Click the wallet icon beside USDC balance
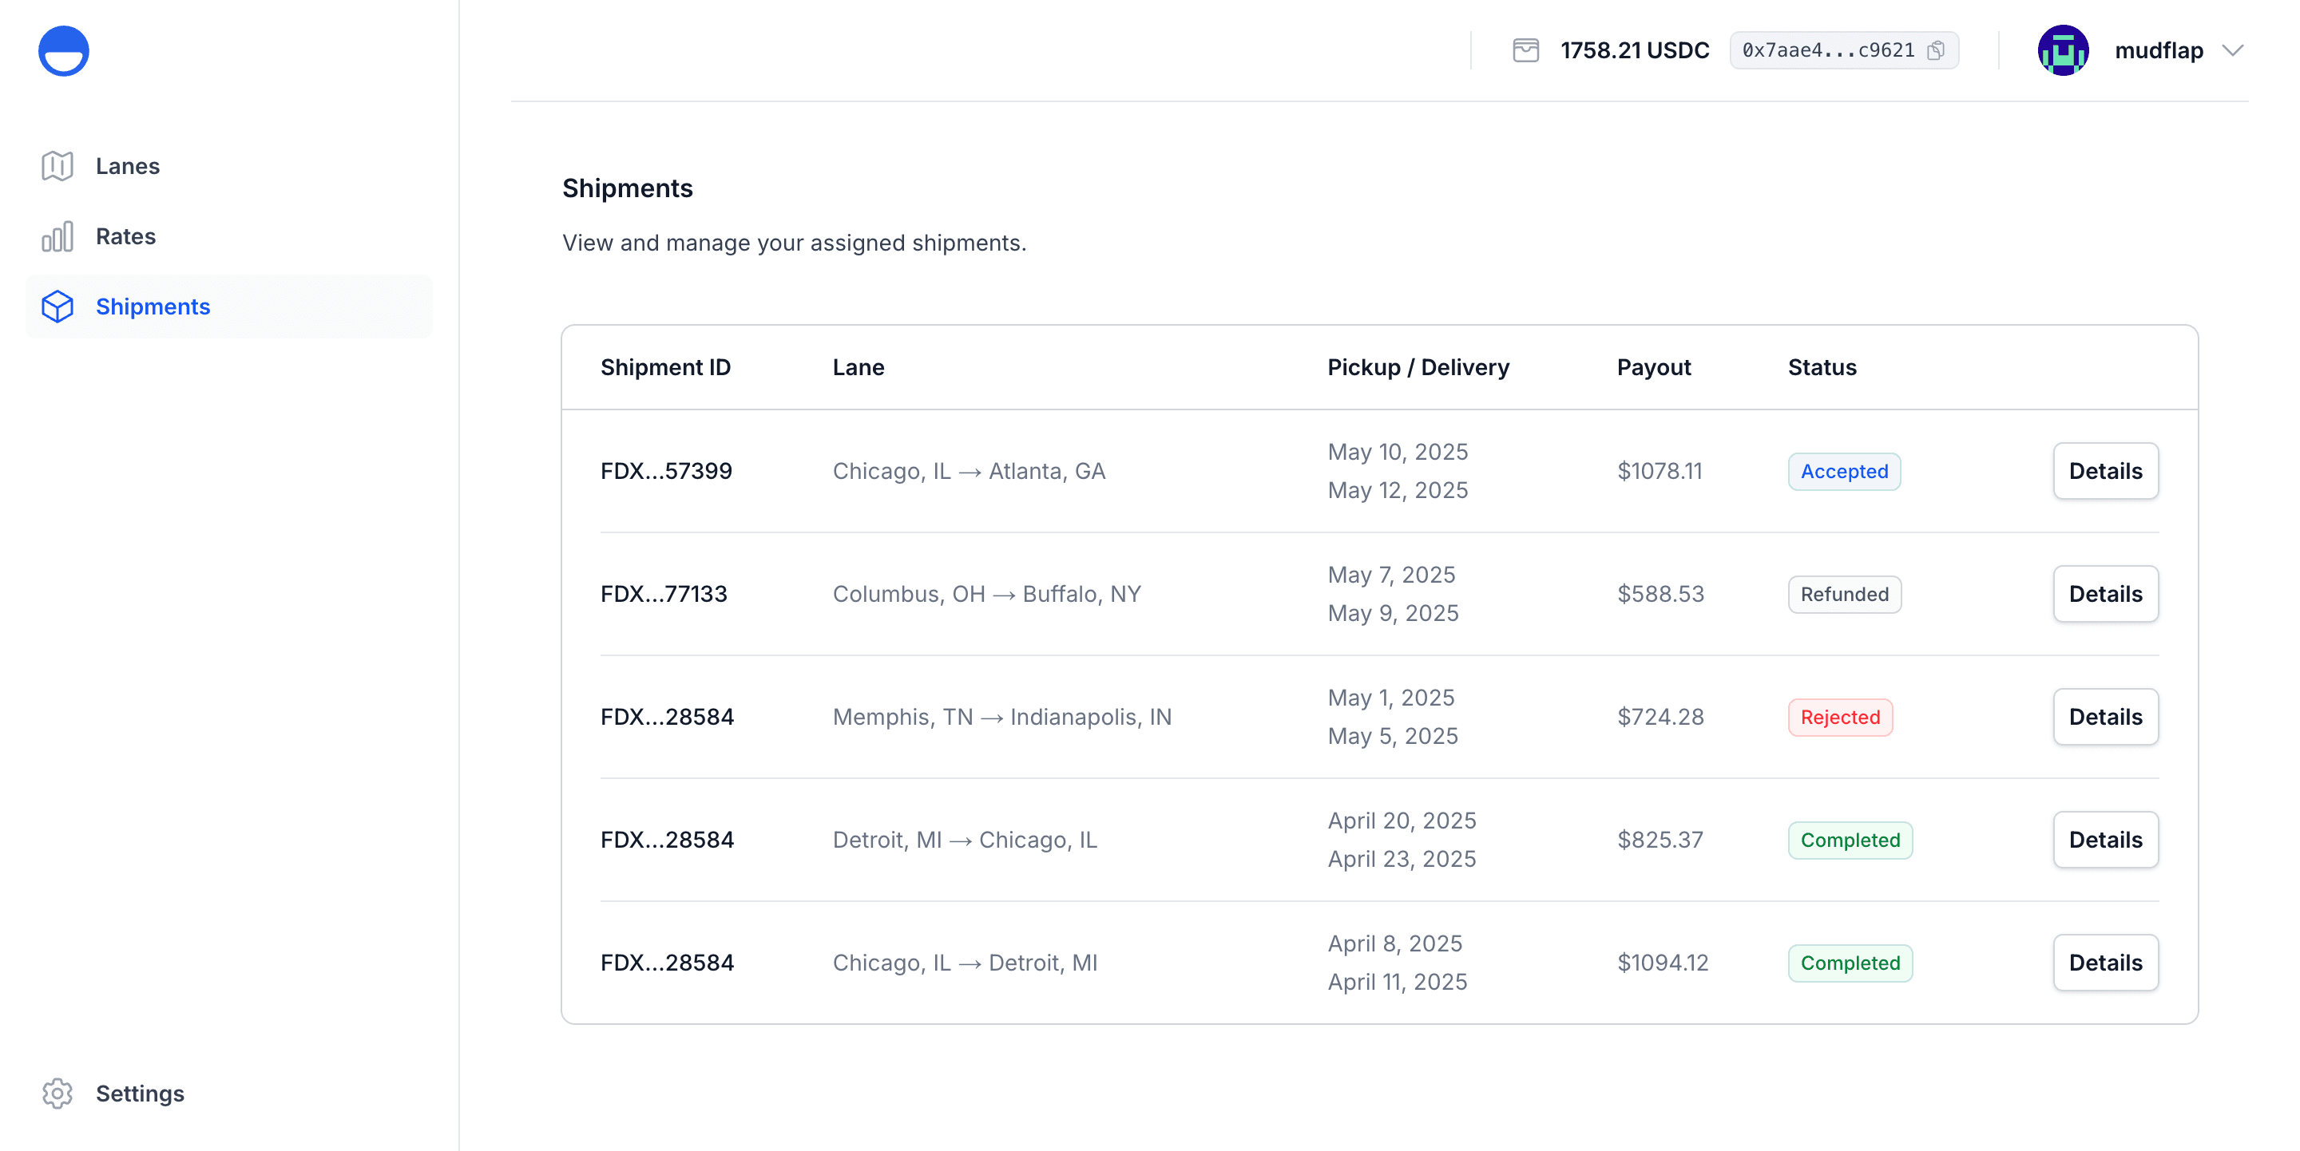 (1525, 51)
